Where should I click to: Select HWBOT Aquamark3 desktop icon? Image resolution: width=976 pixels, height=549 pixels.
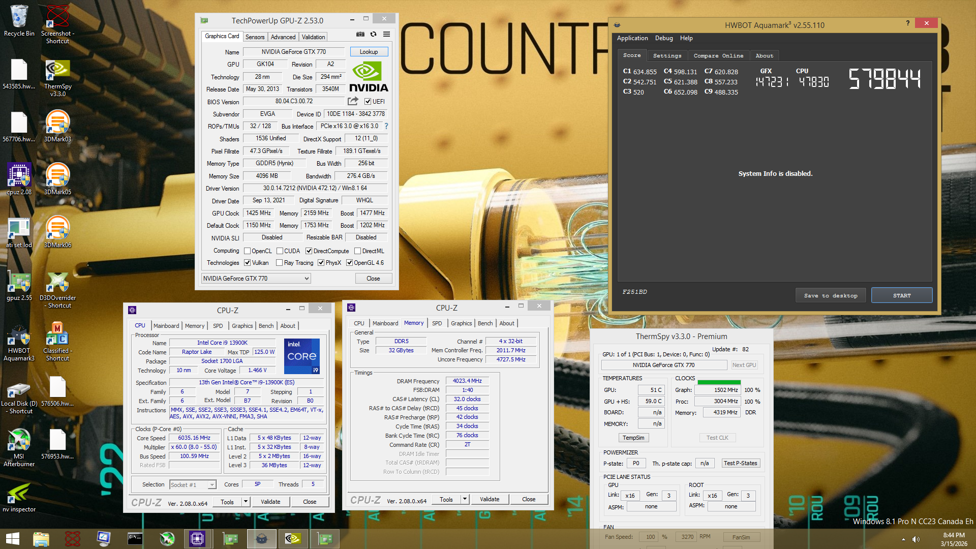coord(19,343)
